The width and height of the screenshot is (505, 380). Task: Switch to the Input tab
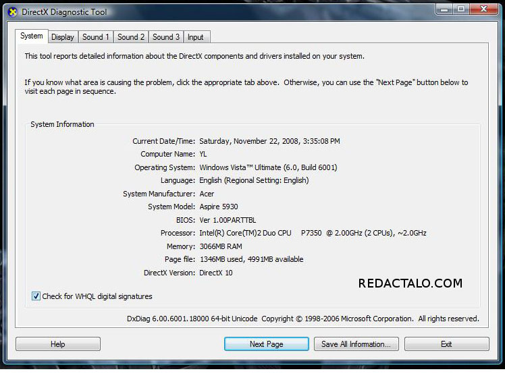(196, 37)
